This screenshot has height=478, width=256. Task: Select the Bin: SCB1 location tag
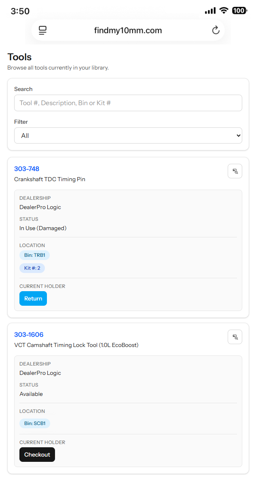[x=35, y=423]
